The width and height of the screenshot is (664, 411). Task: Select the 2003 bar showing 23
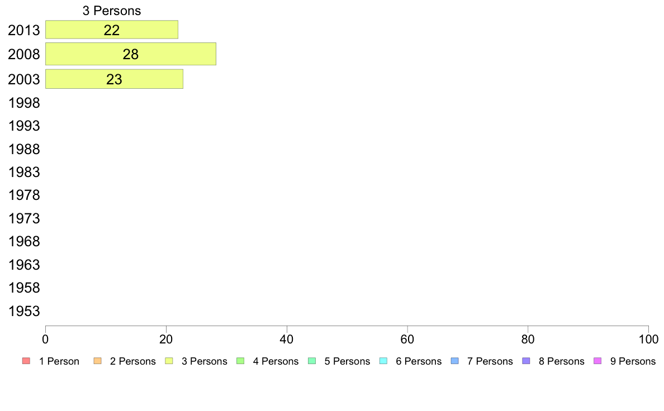115,79
